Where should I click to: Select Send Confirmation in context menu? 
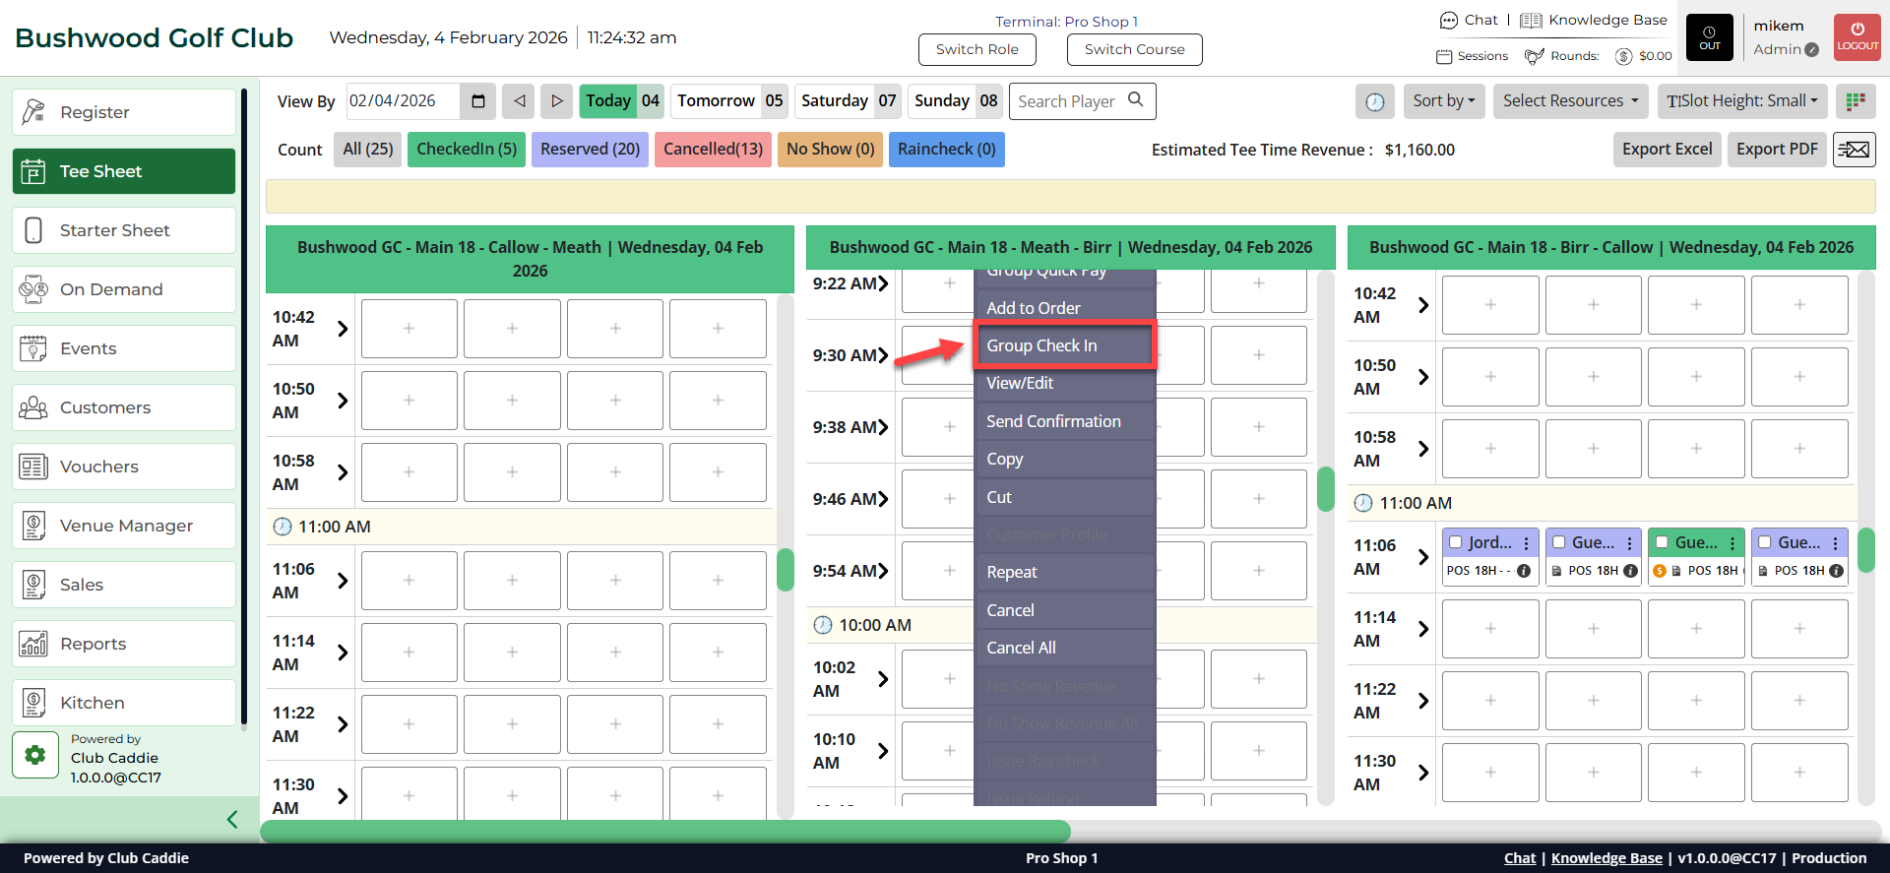click(x=1053, y=421)
